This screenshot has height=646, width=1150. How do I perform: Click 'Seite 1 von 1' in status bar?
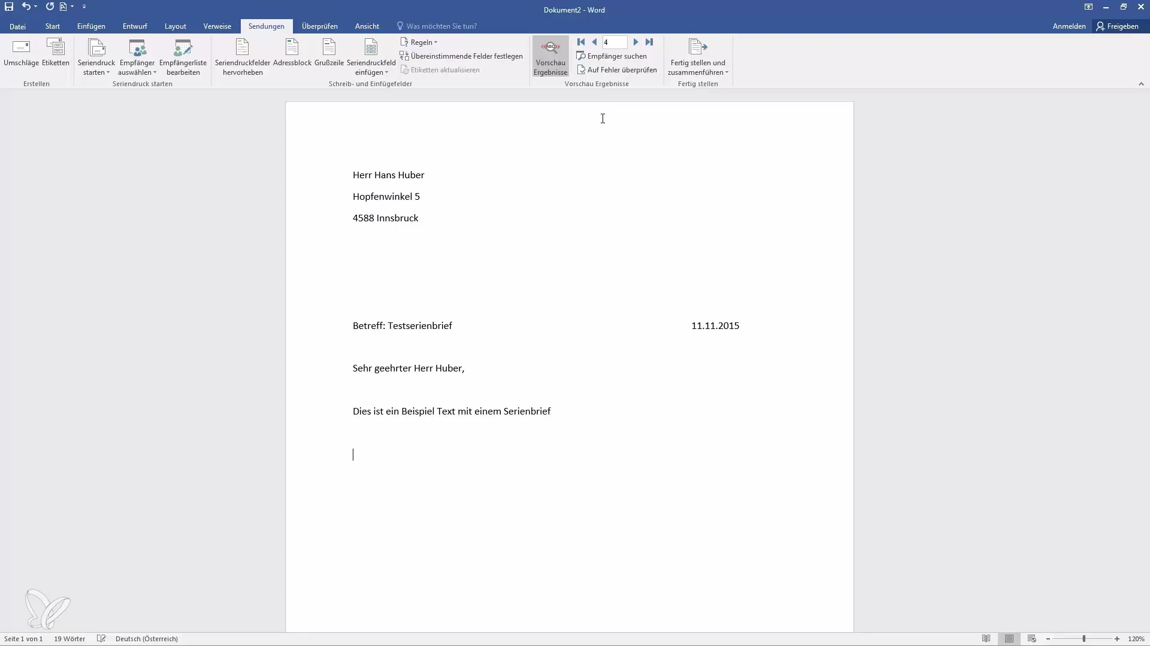click(x=23, y=639)
